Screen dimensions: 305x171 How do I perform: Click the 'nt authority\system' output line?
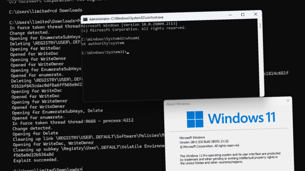pyautogui.click(x=103, y=43)
